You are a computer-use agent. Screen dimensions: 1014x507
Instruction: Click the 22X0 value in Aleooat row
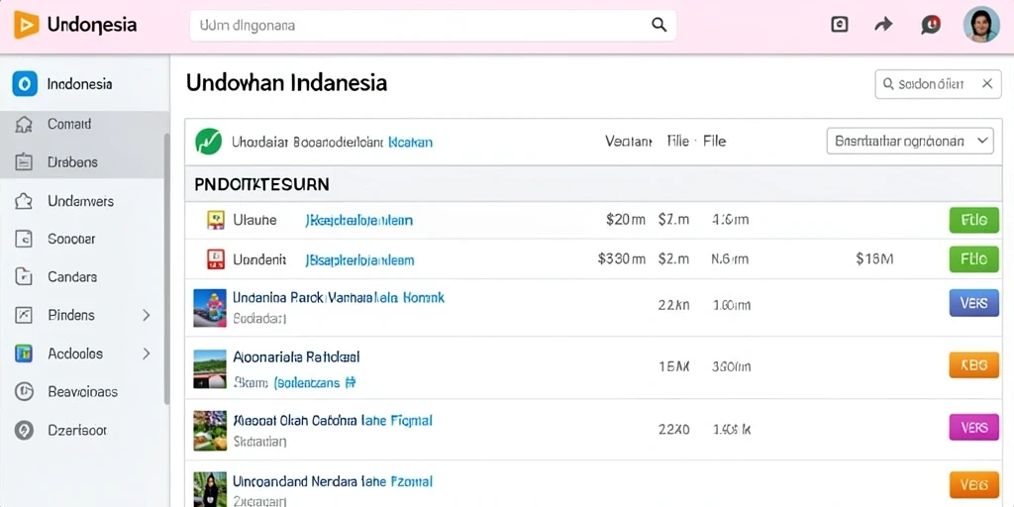tap(673, 429)
